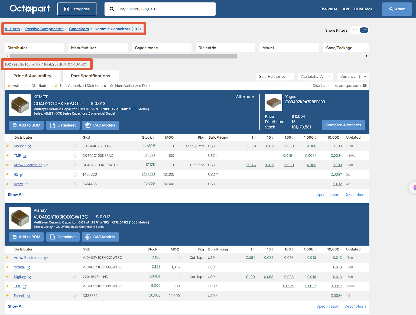
Task: Click the filter horizontal scrollbar thumb
Action: point(123,56)
